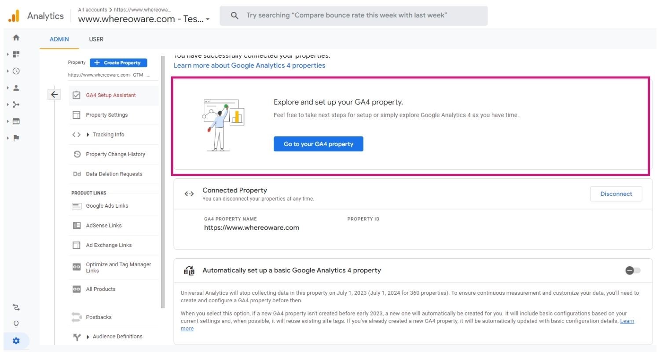660x352 pixels.
Task: Click the Disconnect button
Action: (x=616, y=194)
